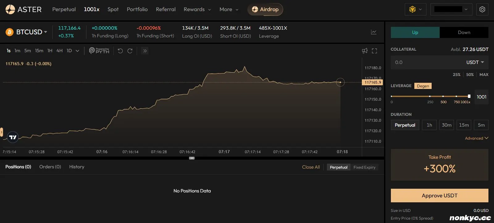494x223 pixels.
Task: Select 1s chart interval
Action: (9, 51)
